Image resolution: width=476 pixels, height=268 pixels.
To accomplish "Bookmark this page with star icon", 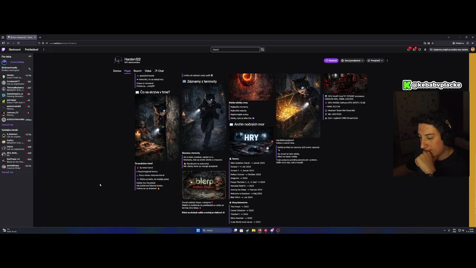I will click(432, 43).
